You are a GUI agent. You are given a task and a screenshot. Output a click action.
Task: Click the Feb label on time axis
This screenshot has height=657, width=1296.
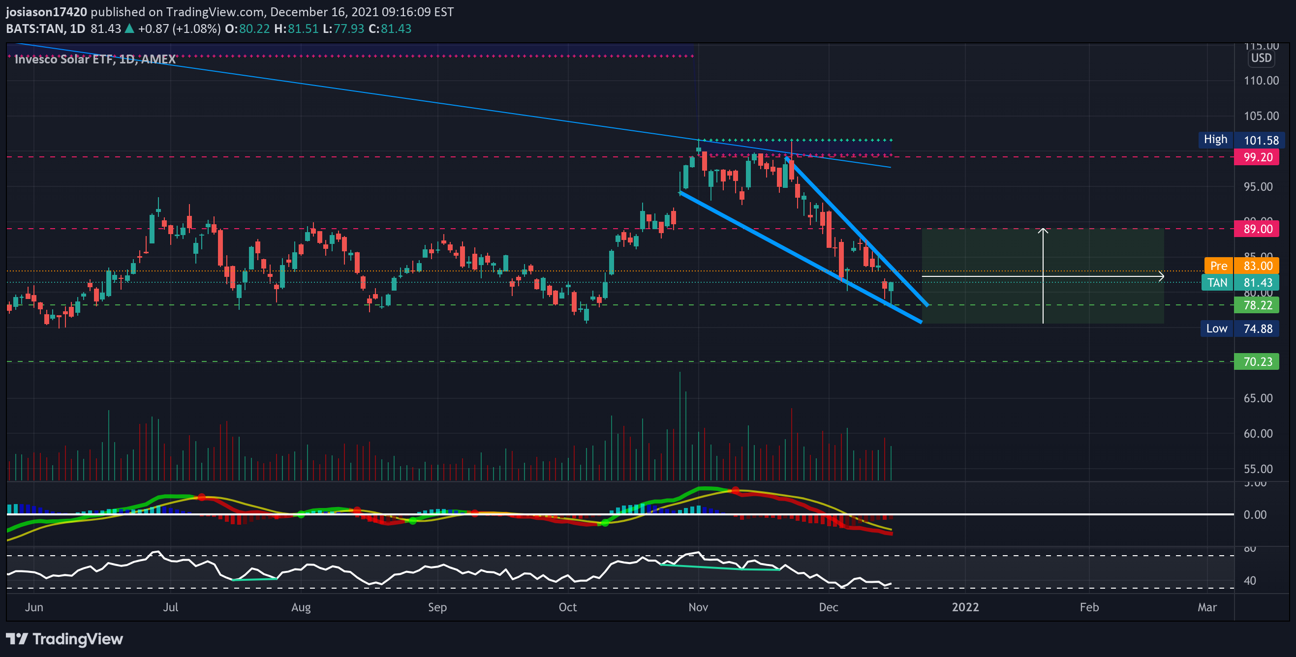(x=1089, y=607)
